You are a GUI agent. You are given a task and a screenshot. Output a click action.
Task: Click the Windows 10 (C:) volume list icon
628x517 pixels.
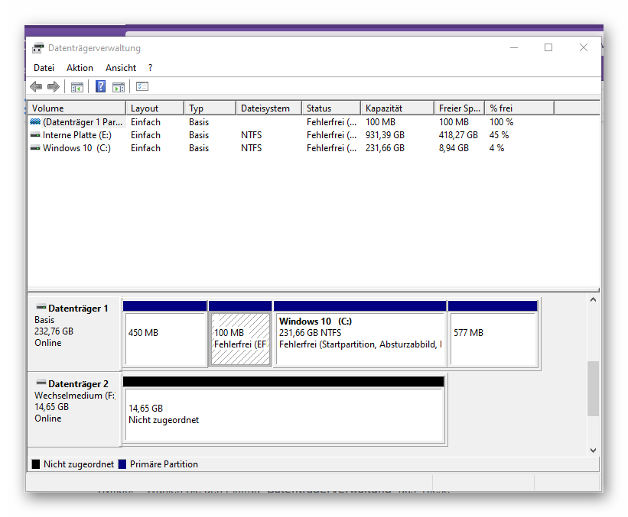pyautogui.click(x=35, y=148)
